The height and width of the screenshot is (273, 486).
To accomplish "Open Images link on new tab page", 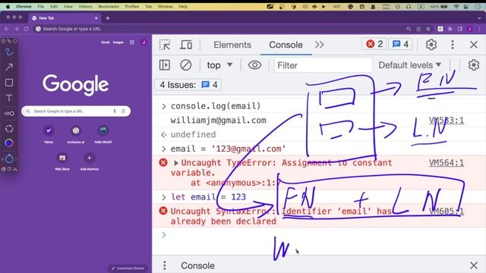I will [x=118, y=42].
